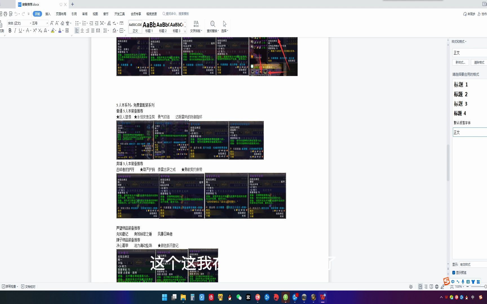Justify the paragraph text
Image resolution: width=487 pixels, height=304 pixels.
click(93, 30)
